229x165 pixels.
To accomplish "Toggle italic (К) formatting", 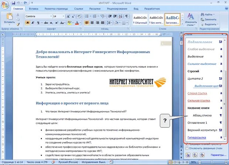I will [33, 23].
